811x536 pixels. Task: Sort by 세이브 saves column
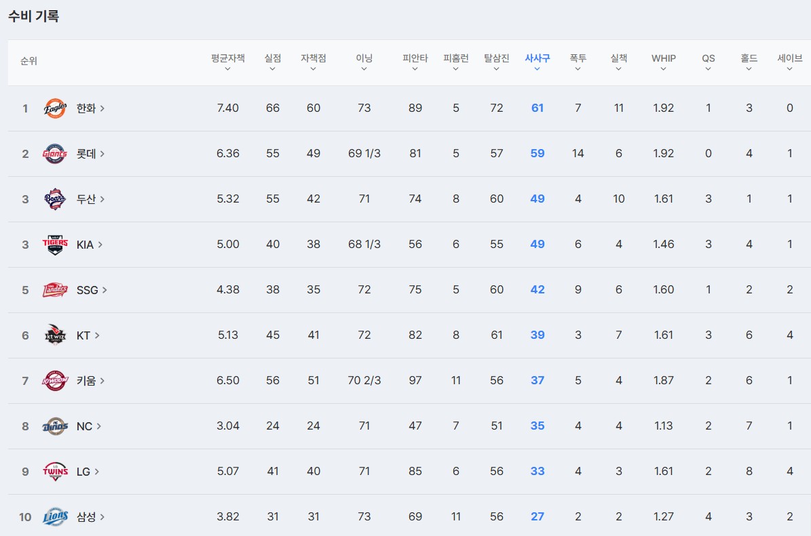tap(789, 62)
